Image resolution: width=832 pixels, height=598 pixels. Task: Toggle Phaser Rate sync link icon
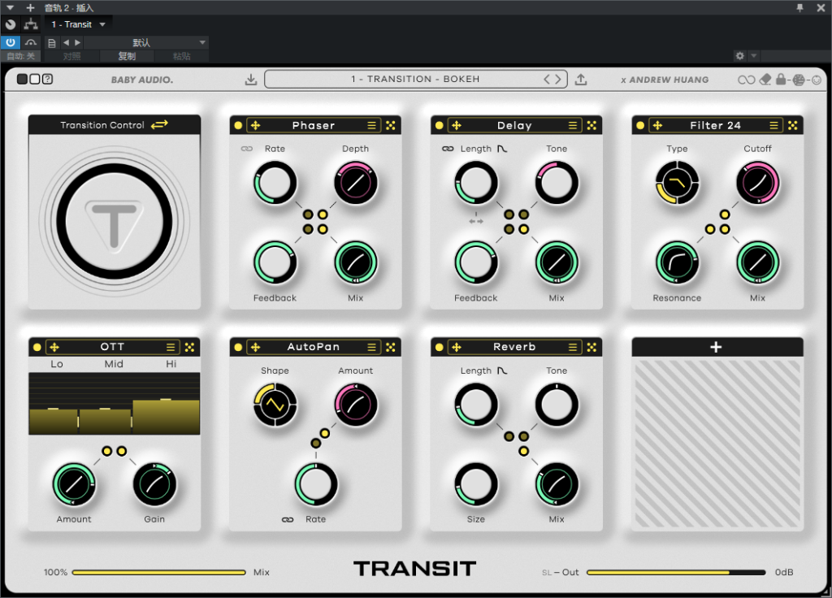point(247,149)
